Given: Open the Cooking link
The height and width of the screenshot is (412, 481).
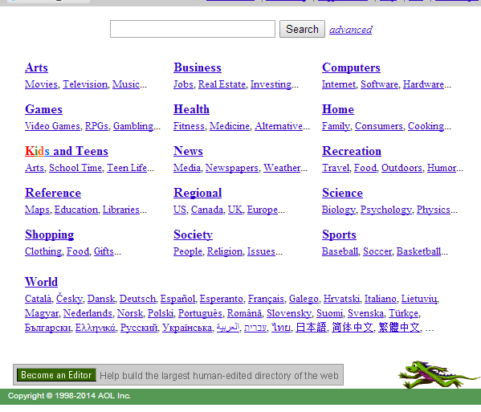Looking at the screenshot, I should [426, 126].
